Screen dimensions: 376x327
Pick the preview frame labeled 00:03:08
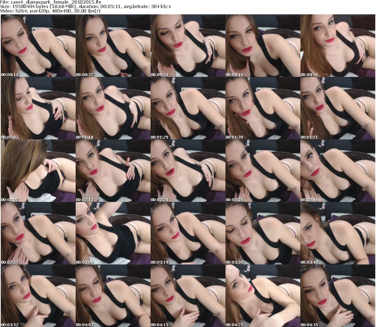point(113,233)
